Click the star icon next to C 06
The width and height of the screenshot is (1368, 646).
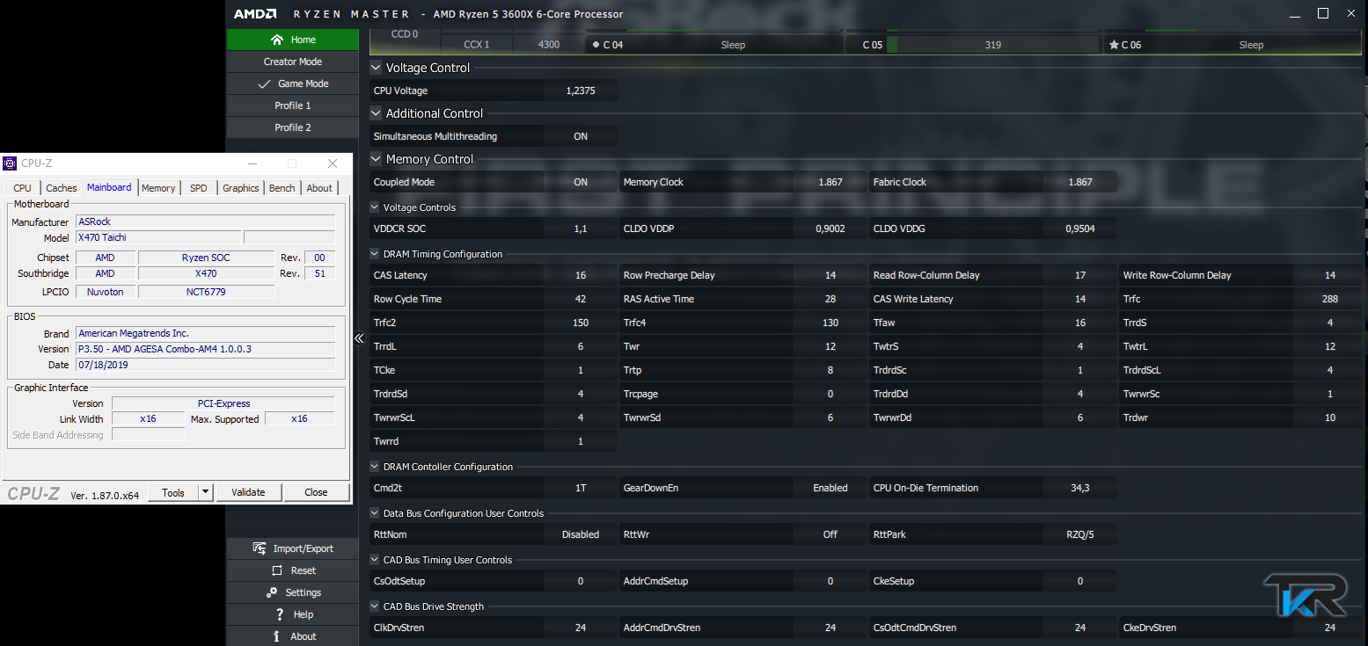pyautogui.click(x=1114, y=45)
